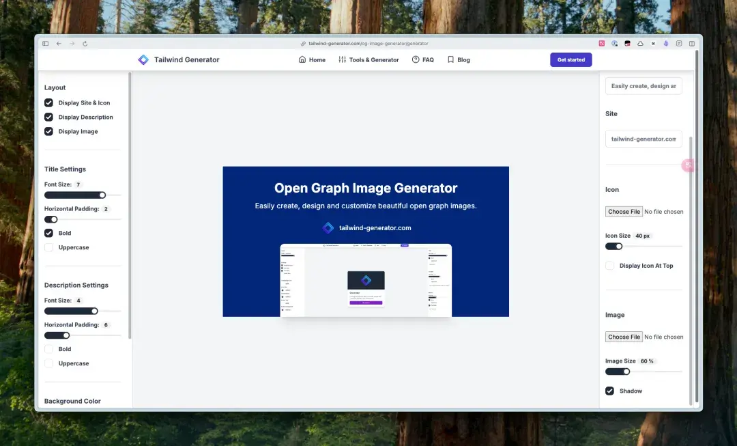Screen dimensions: 737x446
Task: Open the FAQ navigation link
Action: [x=428, y=60]
